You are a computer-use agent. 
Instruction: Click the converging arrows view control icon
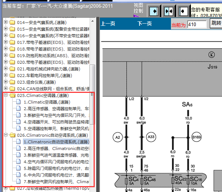coord(169,11)
